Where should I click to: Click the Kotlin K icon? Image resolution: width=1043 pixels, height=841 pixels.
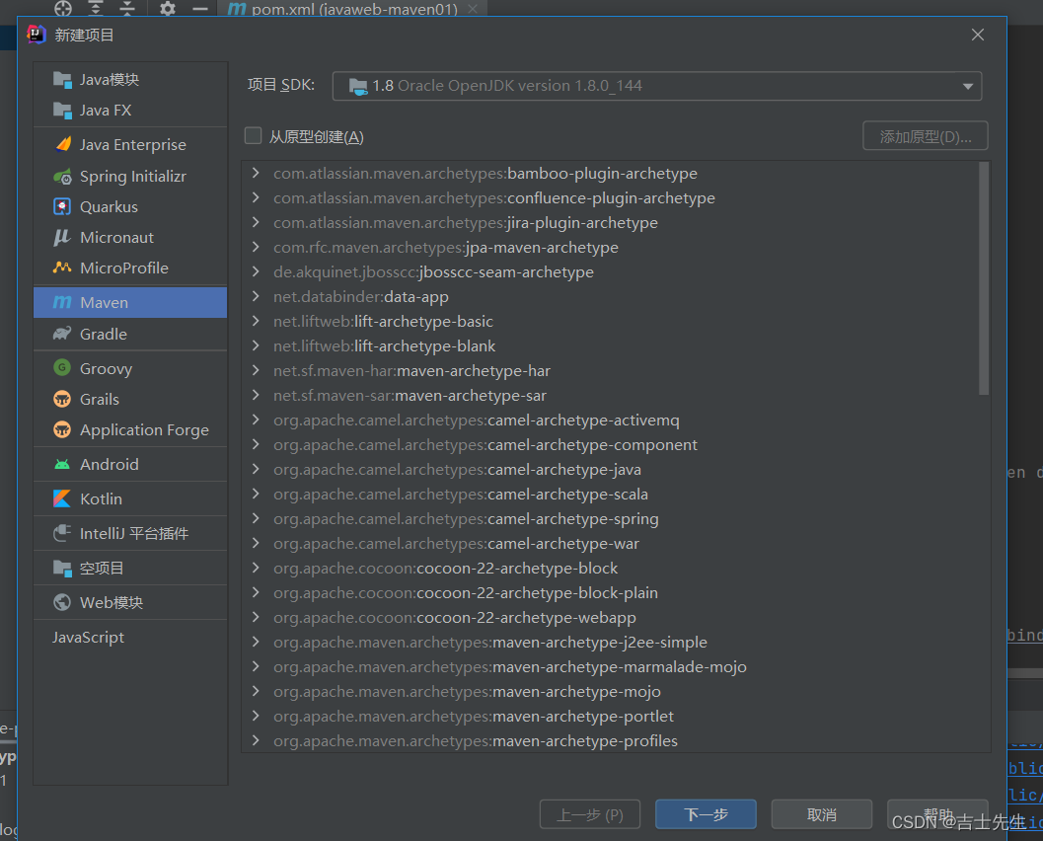pos(62,499)
